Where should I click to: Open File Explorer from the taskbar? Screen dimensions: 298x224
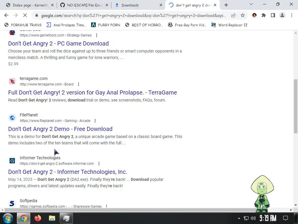click(52, 218)
